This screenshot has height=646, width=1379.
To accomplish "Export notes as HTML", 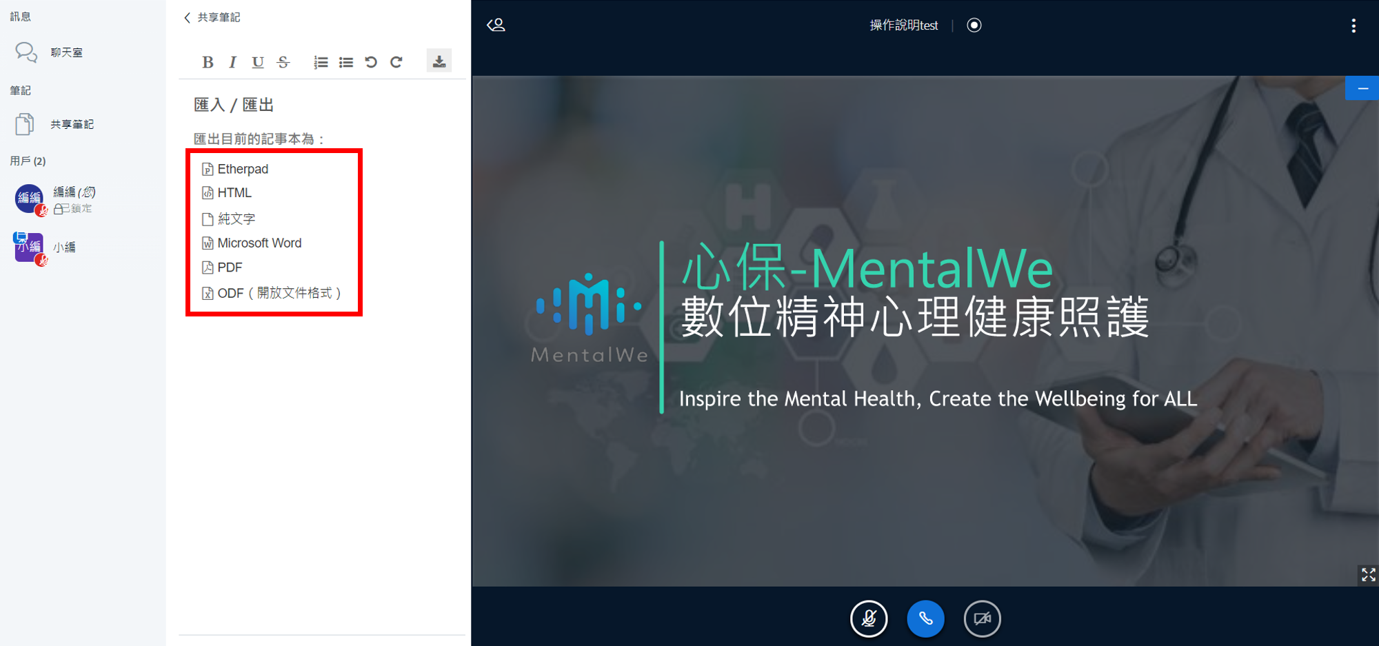I will click(x=227, y=193).
